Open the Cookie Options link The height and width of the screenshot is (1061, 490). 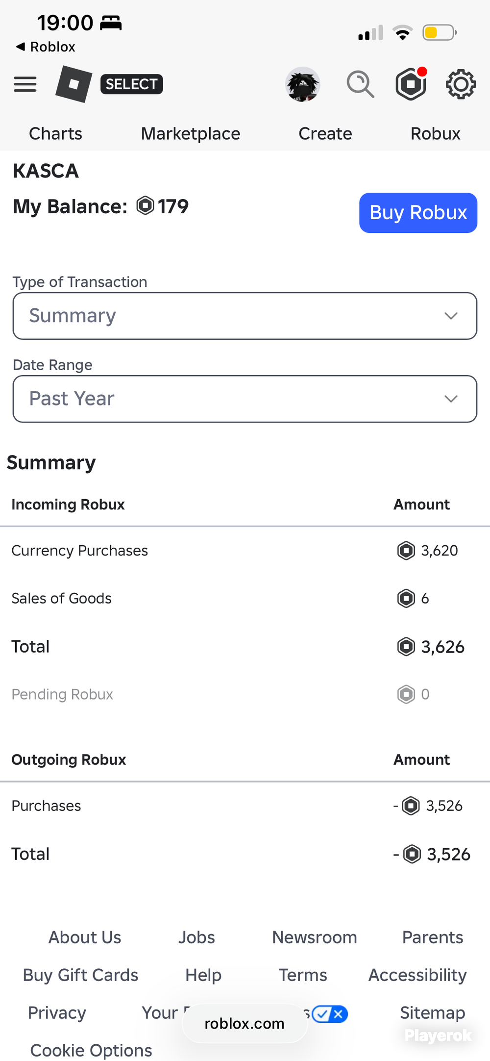91,1050
